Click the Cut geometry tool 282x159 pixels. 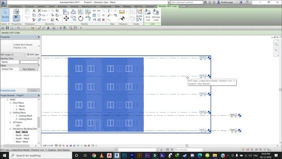pos(42,15)
